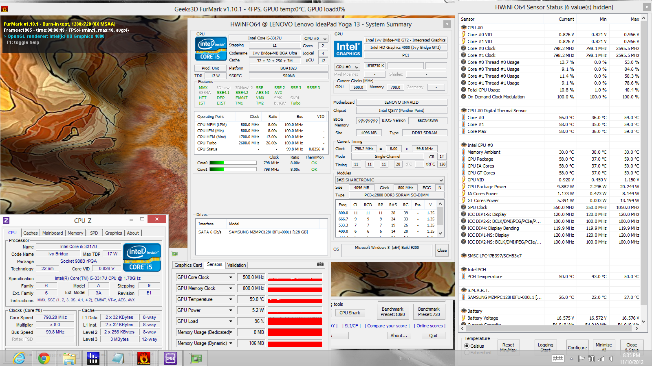The width and height of the screenshot is (652, 366).
Task: Open the Graphics Card tab in GPU-Z
Action: coord(188,265)
